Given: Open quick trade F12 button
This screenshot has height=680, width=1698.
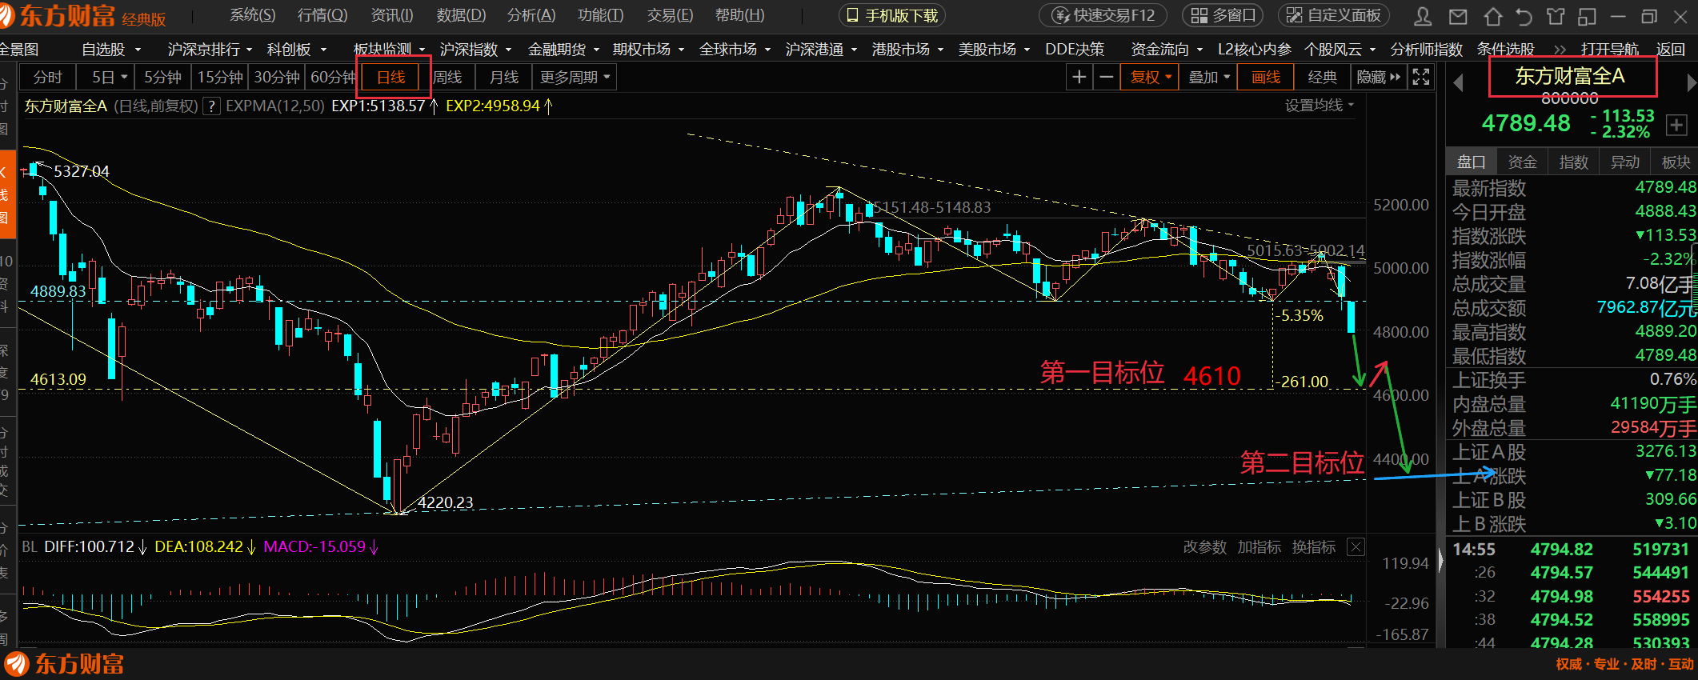Looking at the screenshot, I should [x=1103, y=15].
